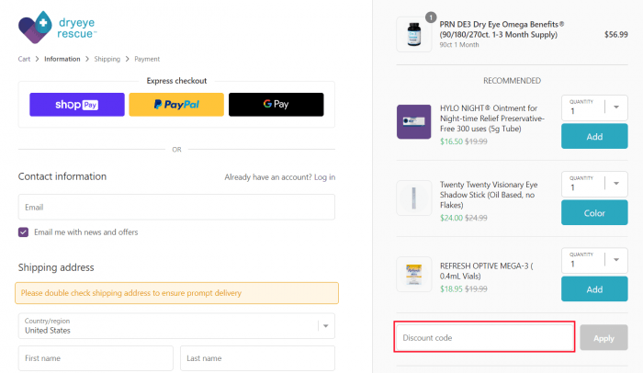The height and width of the screenshot is (373, 643).
Task: Select the Information breadcrumb step
Action: point(62,59)
